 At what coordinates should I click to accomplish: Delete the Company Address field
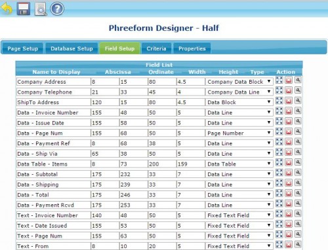289,80
